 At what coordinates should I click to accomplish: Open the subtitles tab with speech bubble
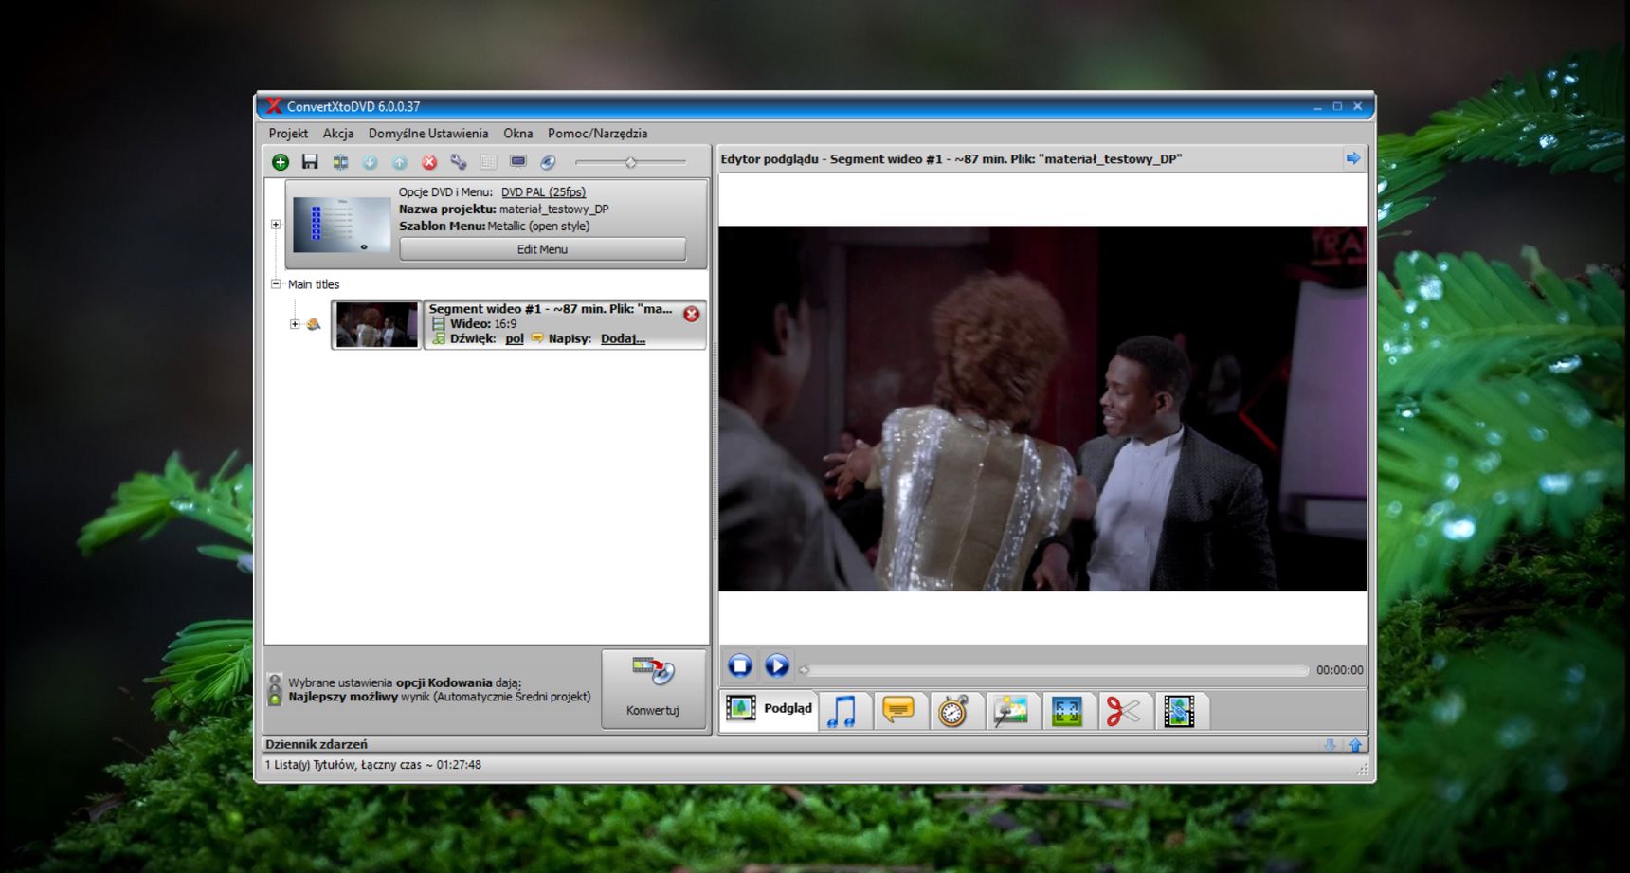897,710
